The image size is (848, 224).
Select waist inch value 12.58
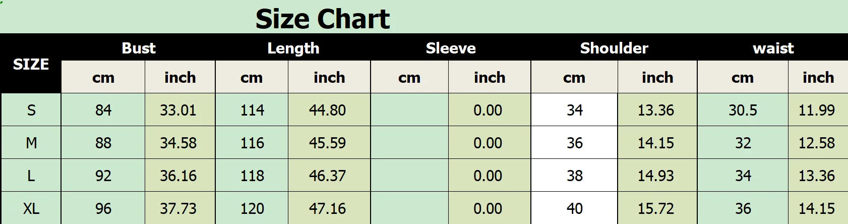[817, 143]
